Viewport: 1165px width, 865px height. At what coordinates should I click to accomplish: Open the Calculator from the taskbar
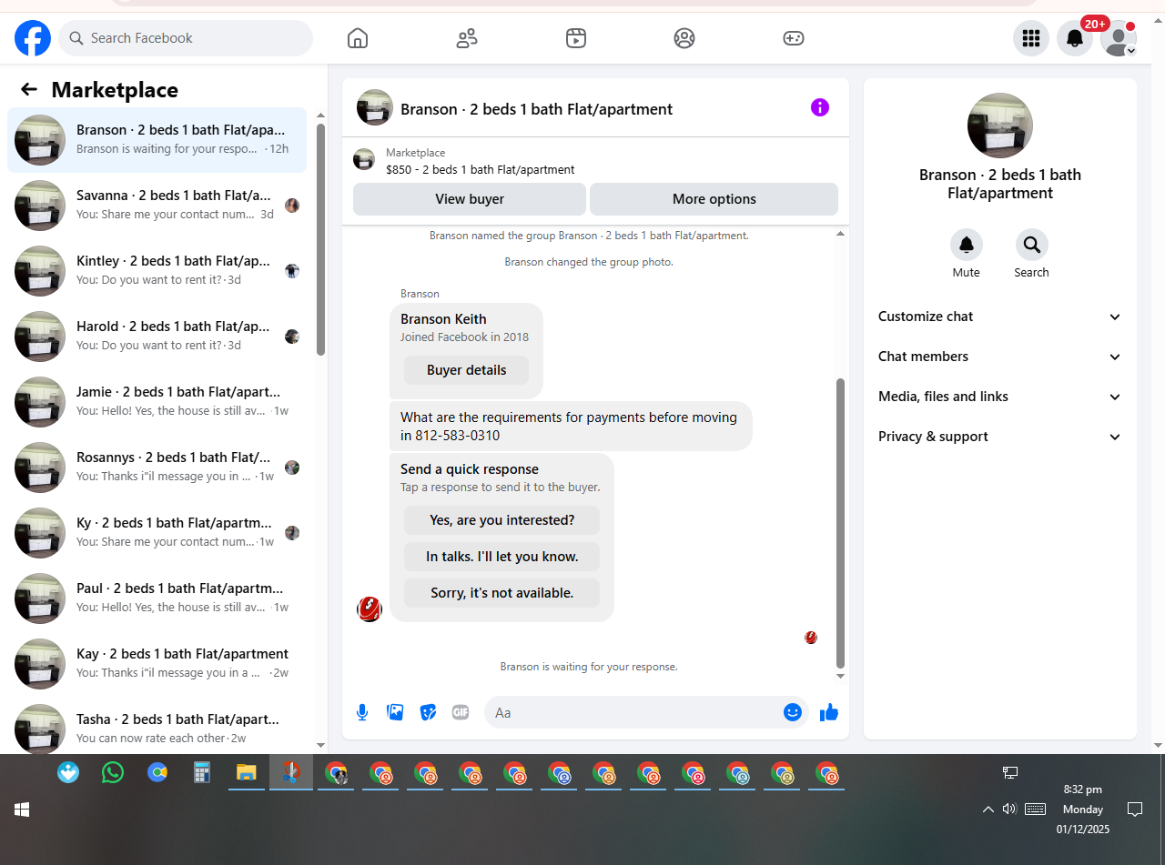click(x=202, y=773)
